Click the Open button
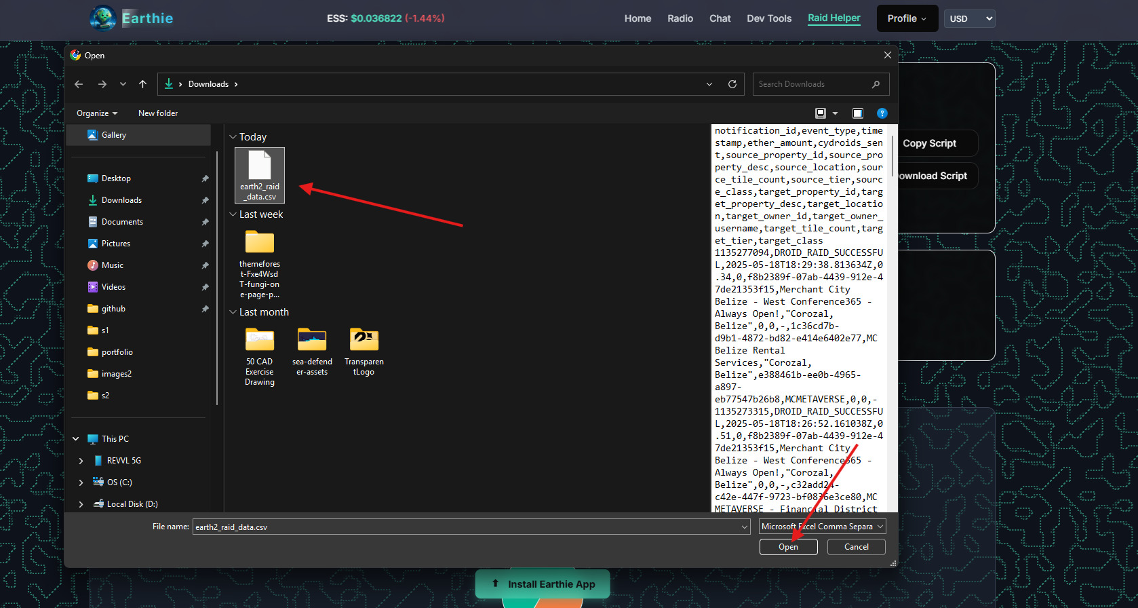 [788, 547]
